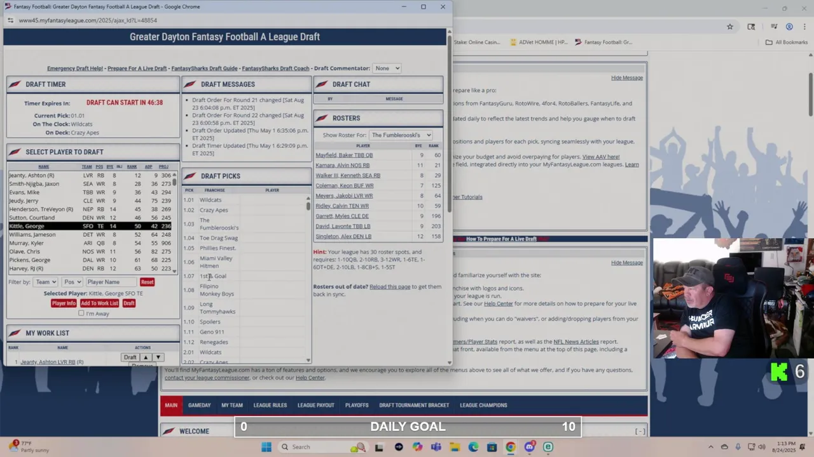Click Draft button for Jeanty in work list
This screenshot has width=814, height=457.
130,357
